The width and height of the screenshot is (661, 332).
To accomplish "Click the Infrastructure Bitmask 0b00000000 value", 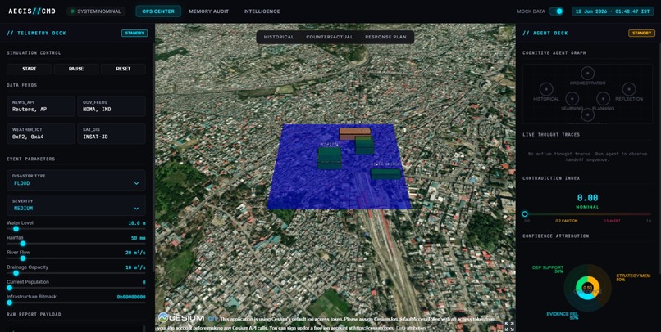I will (x=131, y=297).
